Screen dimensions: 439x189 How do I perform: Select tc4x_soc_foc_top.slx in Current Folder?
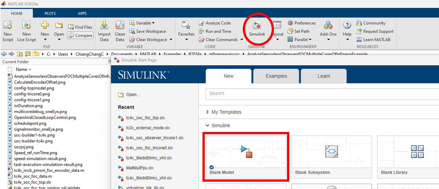(x=33, y=182)
